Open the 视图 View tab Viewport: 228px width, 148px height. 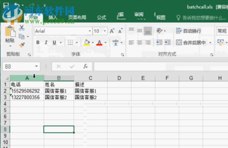click(161, 17)
